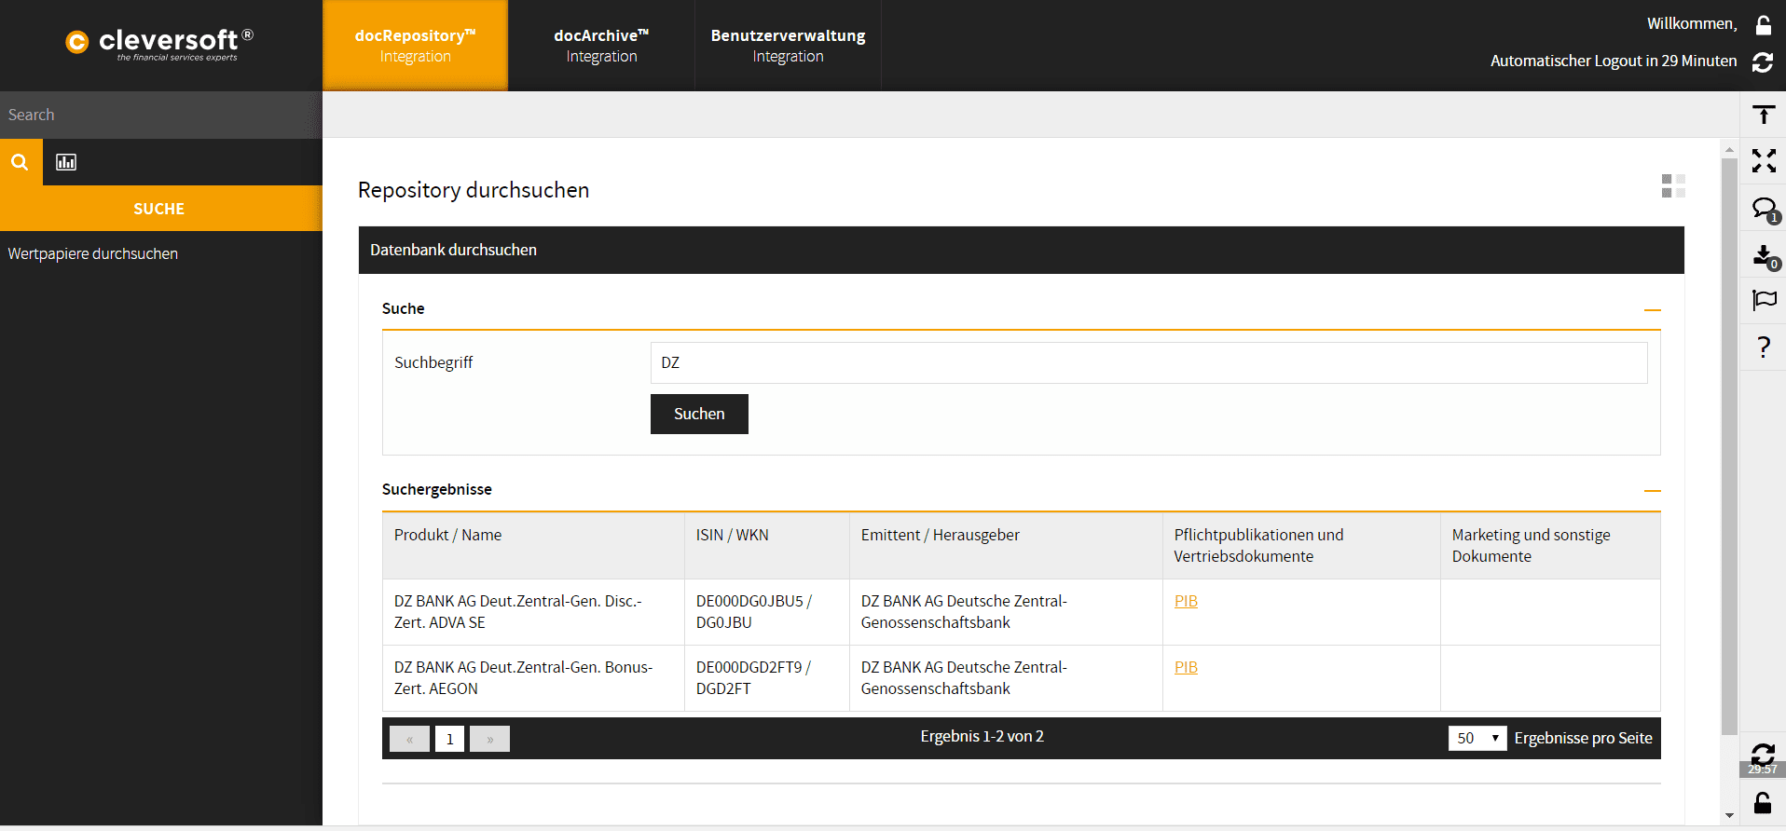The image size is (1786, 831).
Task: Click the ADVA SE row's Emittent cell
Action: [1006, 612]
